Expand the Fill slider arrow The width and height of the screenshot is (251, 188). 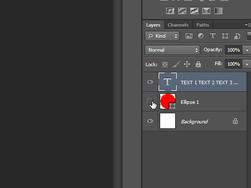tap(247, 64)
